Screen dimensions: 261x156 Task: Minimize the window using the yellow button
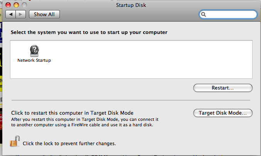coord(16,5)
